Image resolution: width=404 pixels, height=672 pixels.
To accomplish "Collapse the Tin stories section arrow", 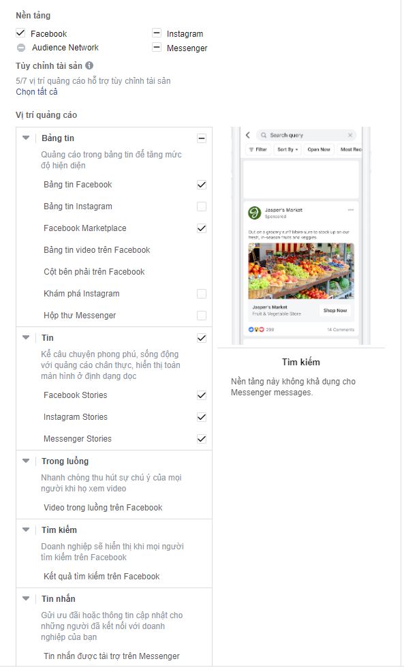I will click(26, 338).
